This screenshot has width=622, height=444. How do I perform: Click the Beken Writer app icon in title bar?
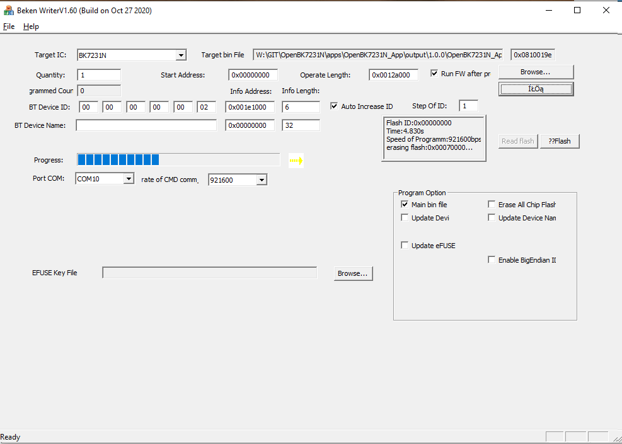point(9,11)
